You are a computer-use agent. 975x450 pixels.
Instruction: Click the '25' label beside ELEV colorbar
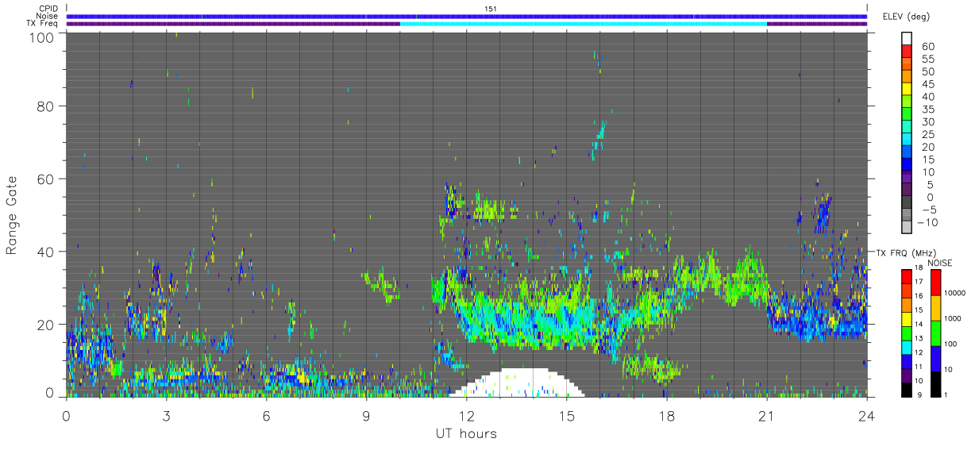click(927, 134)
